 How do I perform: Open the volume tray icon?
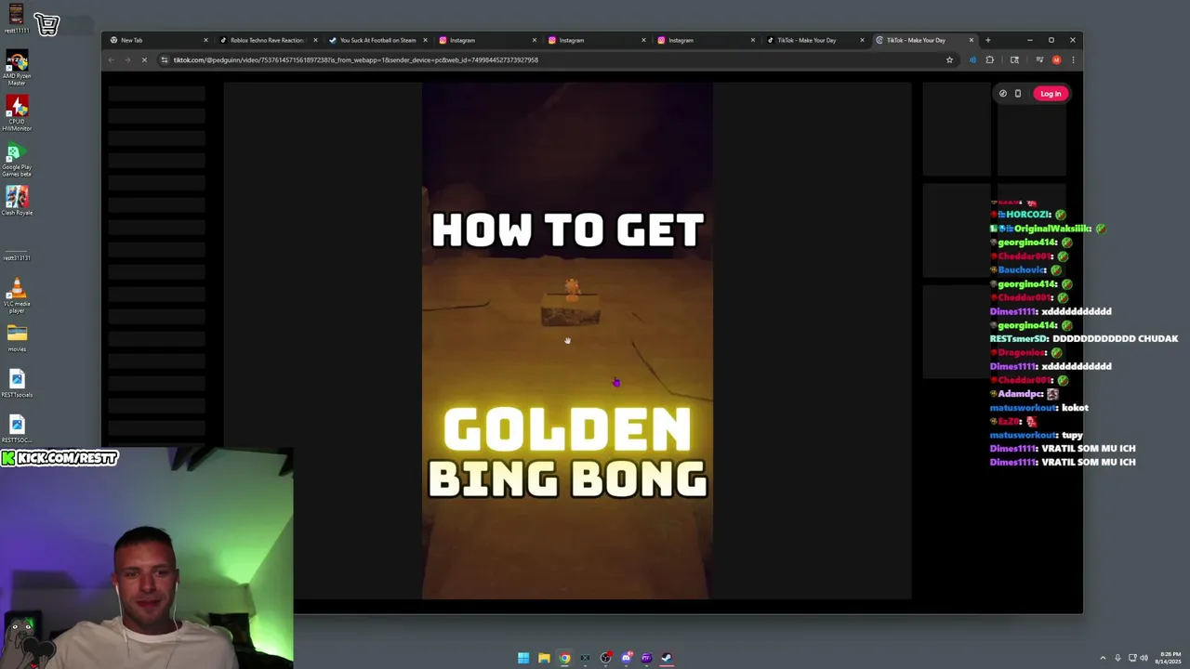[x=1144, y=658]
